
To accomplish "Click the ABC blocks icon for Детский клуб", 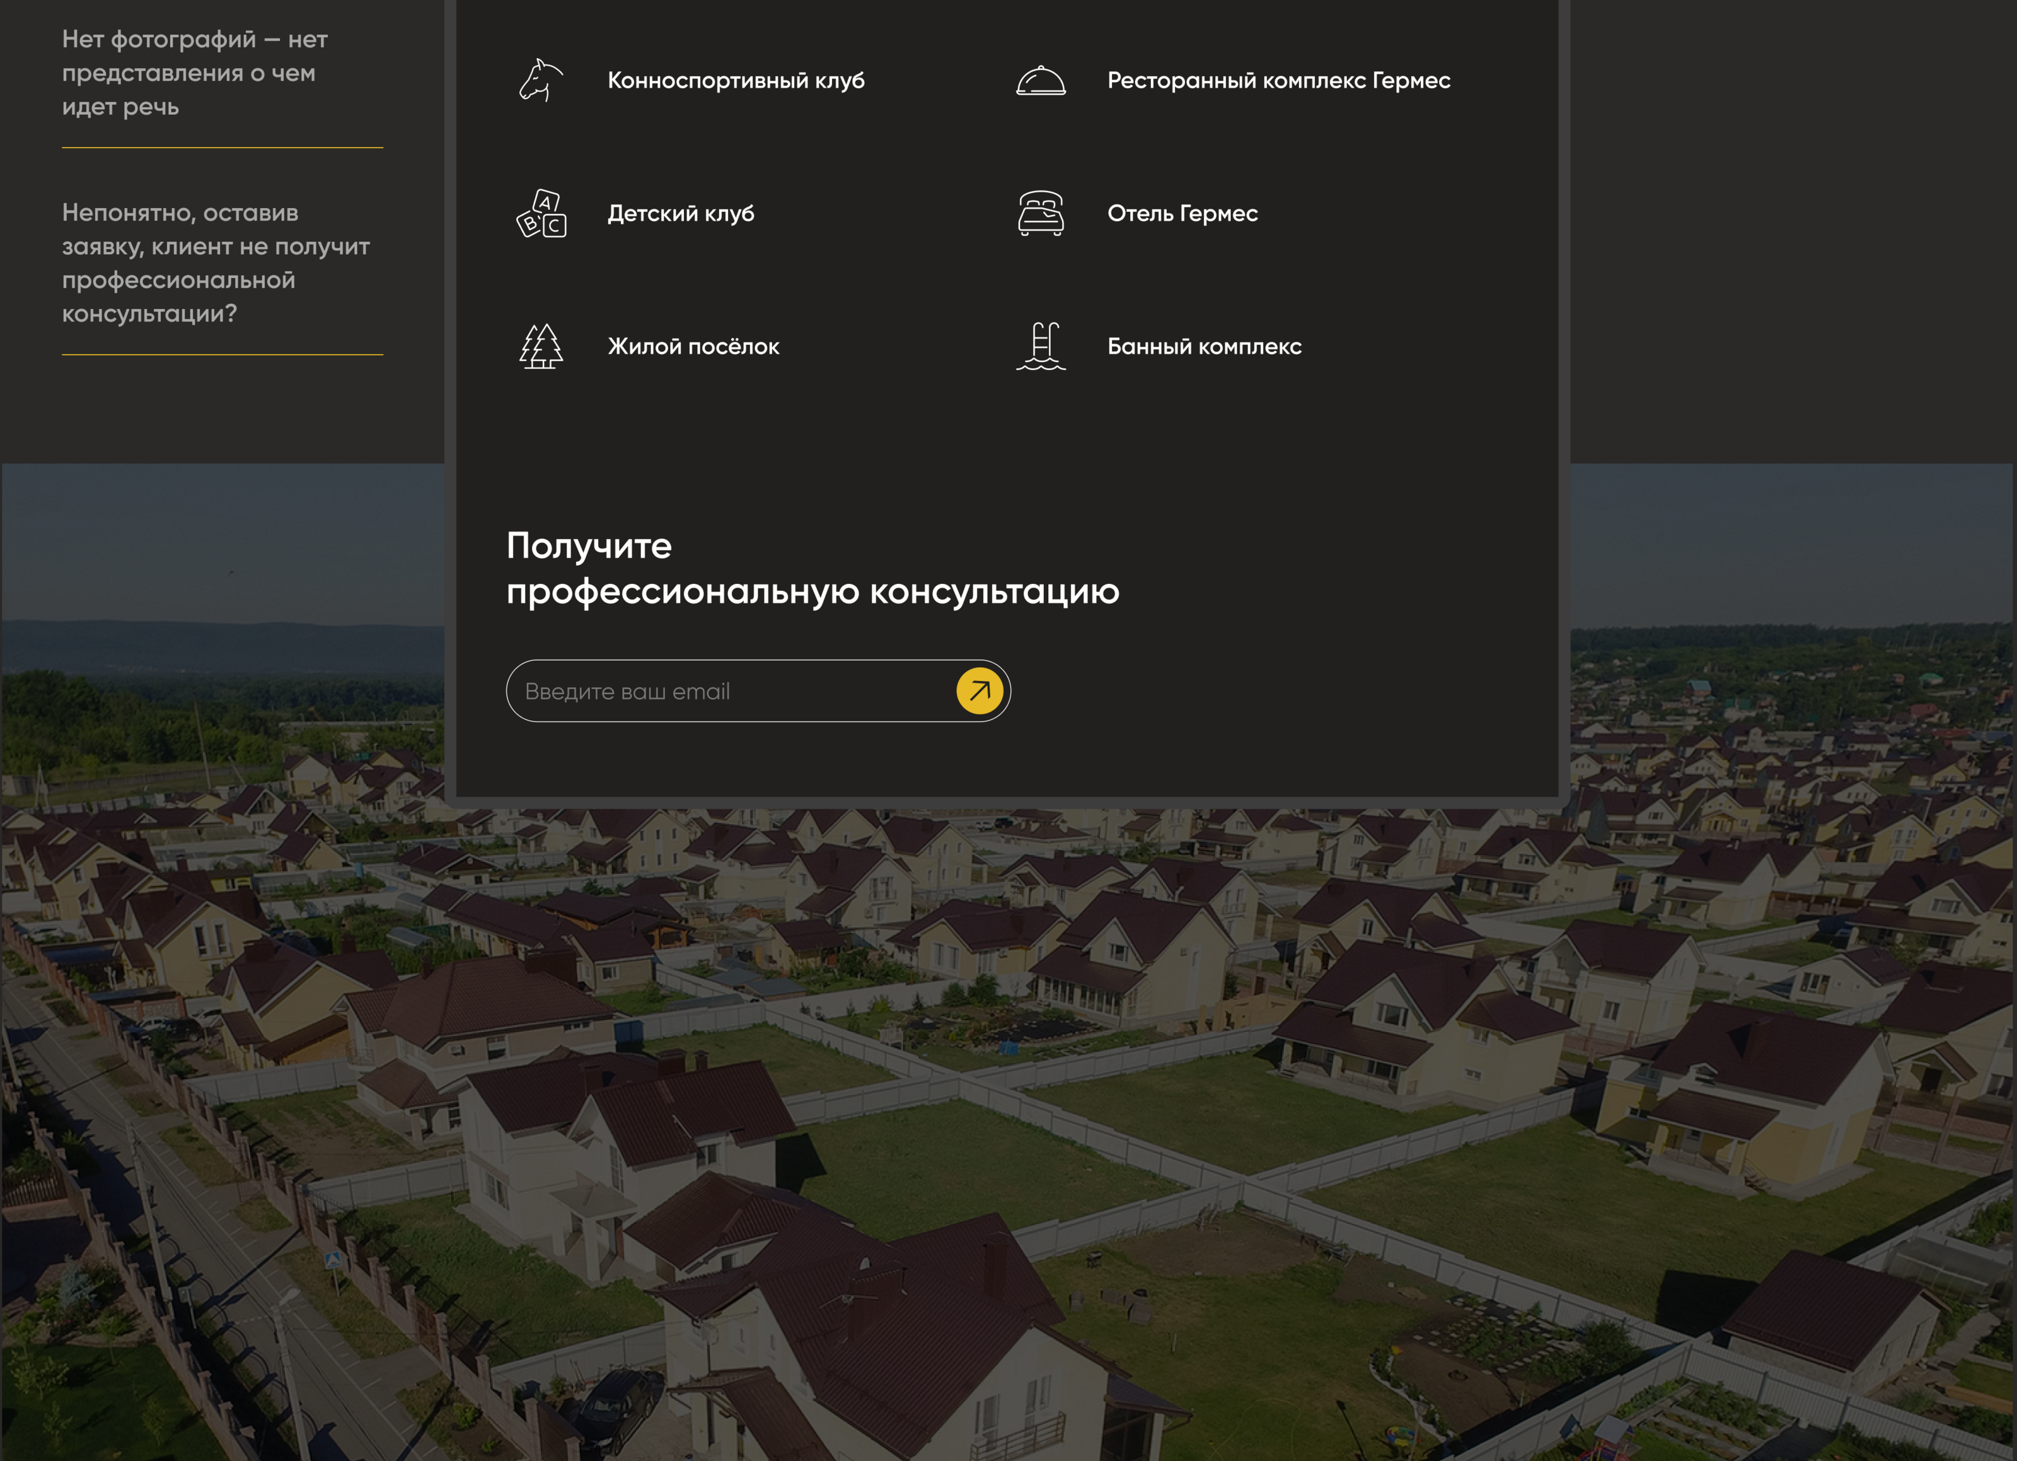I will (541, 214).
